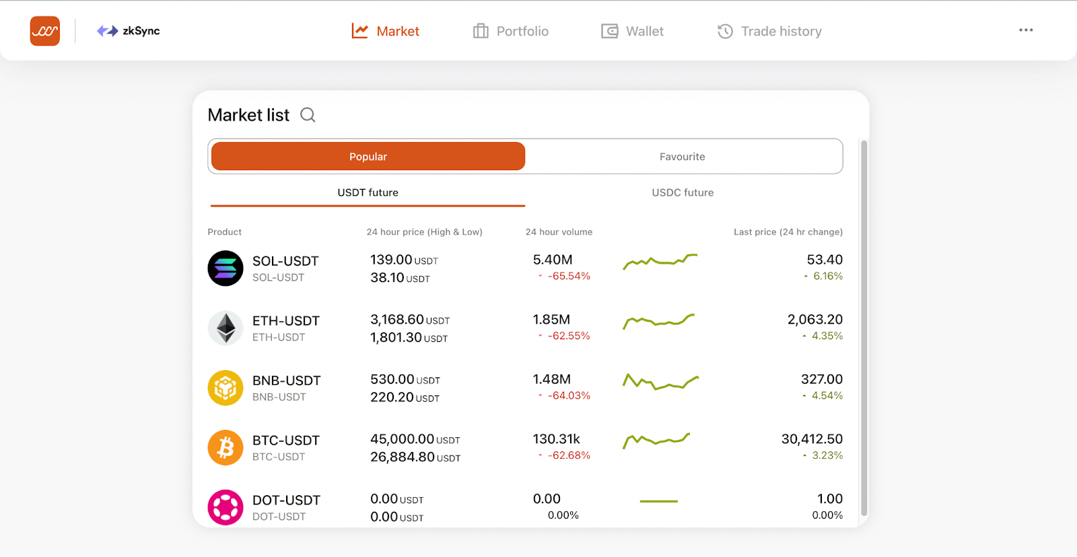Click ETH volume 1.85M
The width and height of the screenshot is (1077, 557).
pyautogui.click(x=551, y=320)
